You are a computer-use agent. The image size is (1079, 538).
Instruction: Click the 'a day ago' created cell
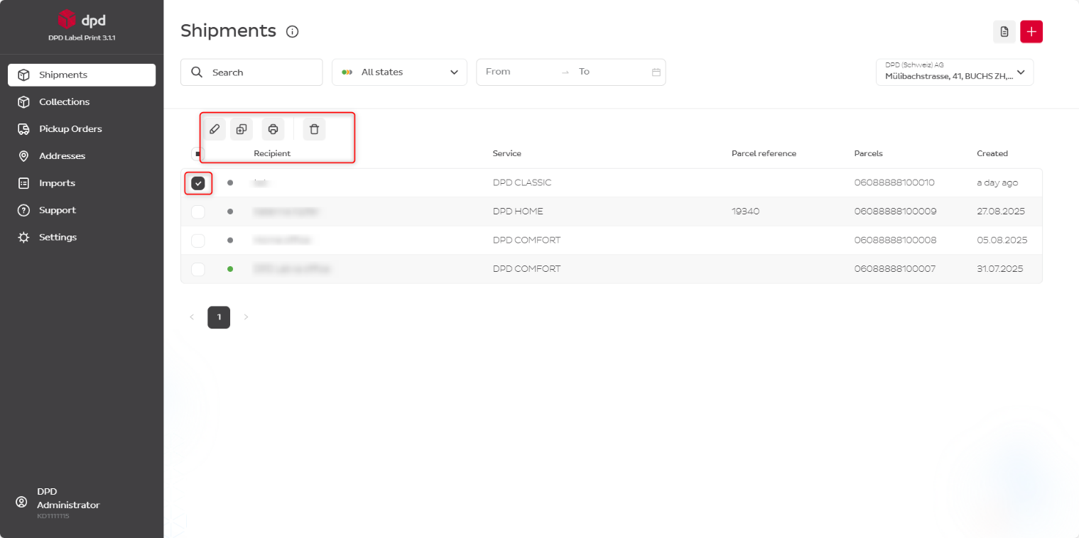coord(997,182)
